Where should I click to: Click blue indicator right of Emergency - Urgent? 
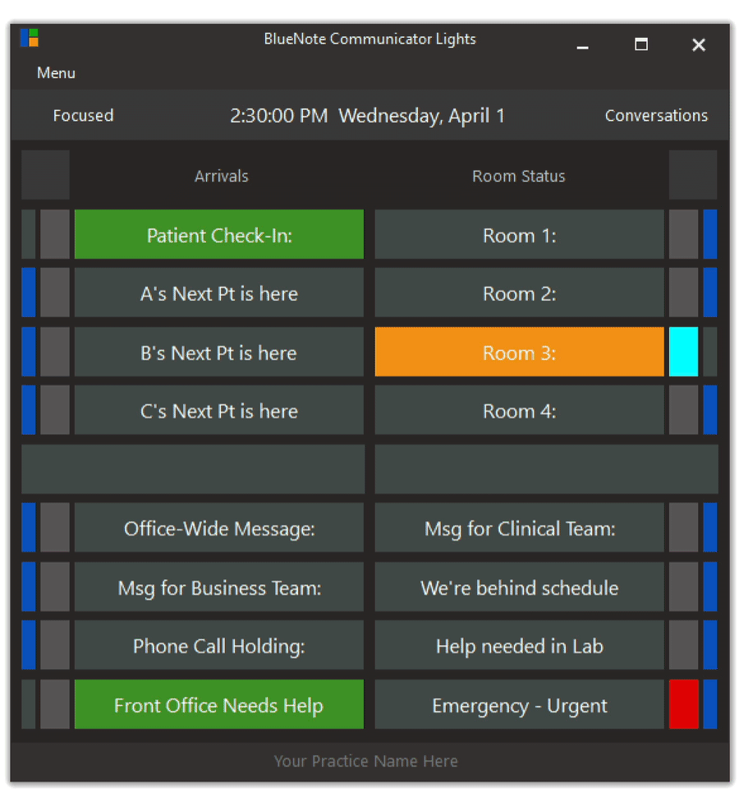coord(710,705)
